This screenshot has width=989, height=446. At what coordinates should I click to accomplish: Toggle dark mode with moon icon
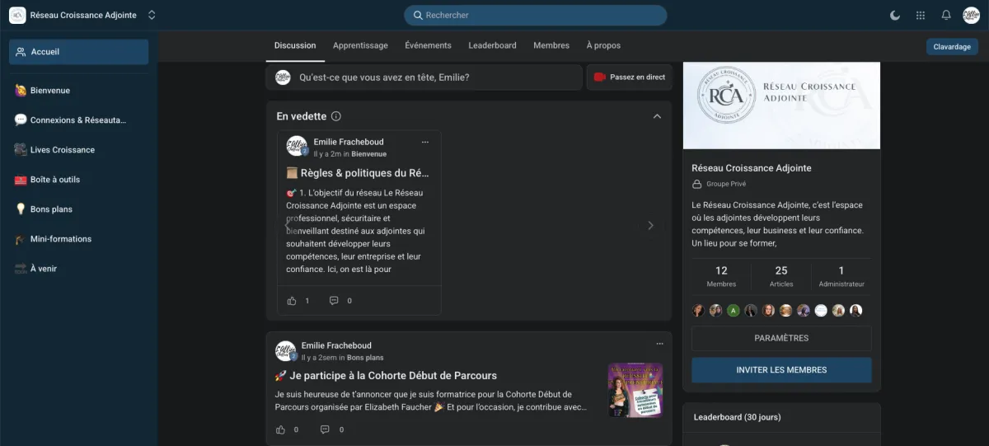point(895,15)
